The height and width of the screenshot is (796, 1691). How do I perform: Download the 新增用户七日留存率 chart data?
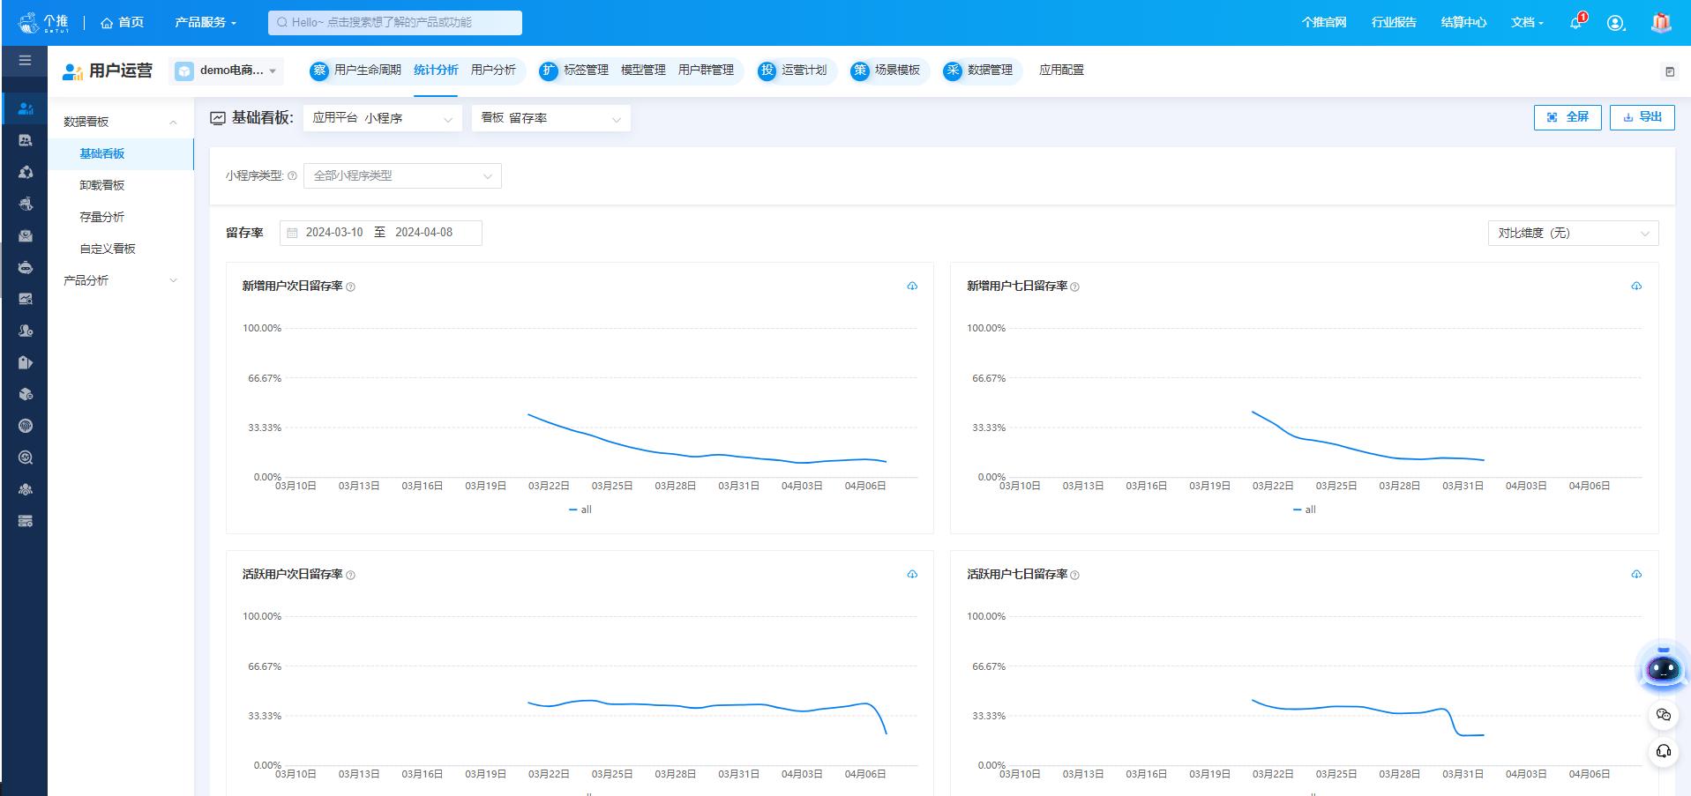point(1636,286)
